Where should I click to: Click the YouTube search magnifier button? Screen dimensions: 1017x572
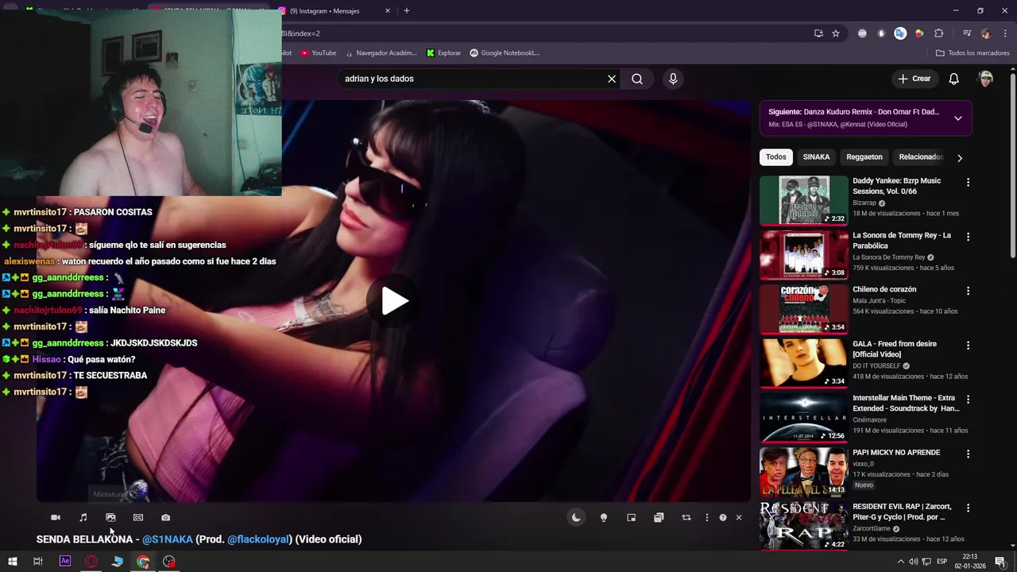coord(637,79)
